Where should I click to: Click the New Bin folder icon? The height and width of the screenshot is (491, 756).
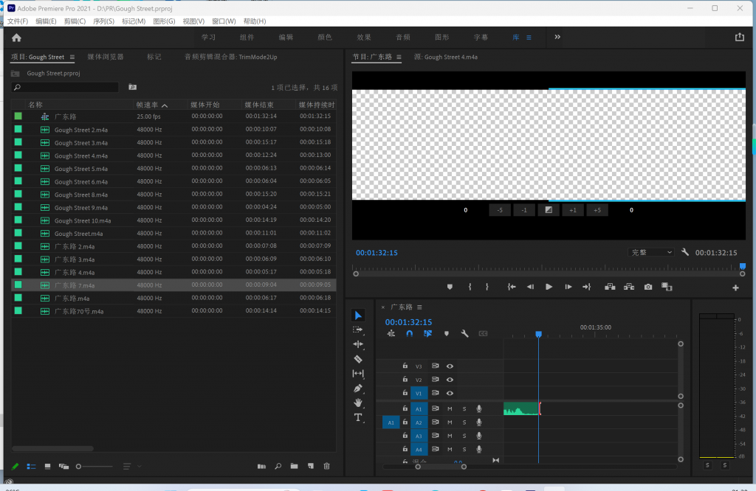tap(294, 466)
